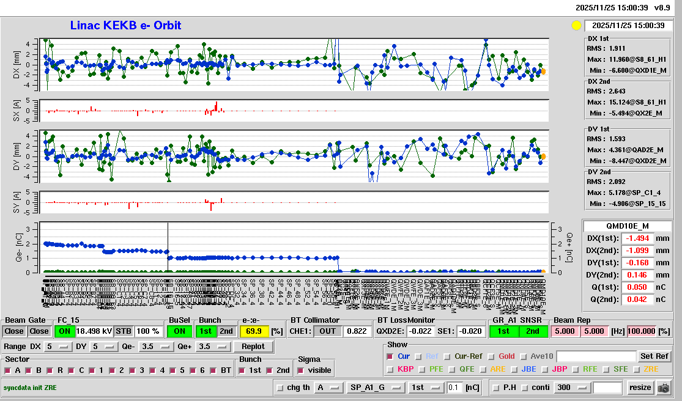Click the FC_15 STB button
Viewport: 682px width, 401px height.
123,331
